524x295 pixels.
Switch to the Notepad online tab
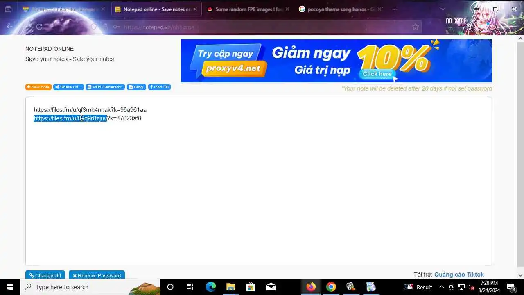coord(156,9)
